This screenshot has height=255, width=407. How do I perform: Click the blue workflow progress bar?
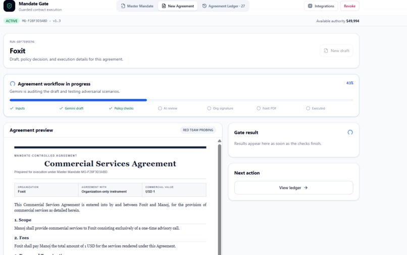click(x=78, y=100)
